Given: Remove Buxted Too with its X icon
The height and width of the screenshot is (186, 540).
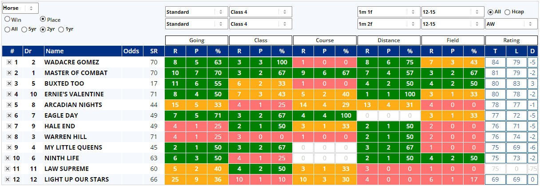Looking at the screenshot, I should pyautogui.click(x=9, y=84).
